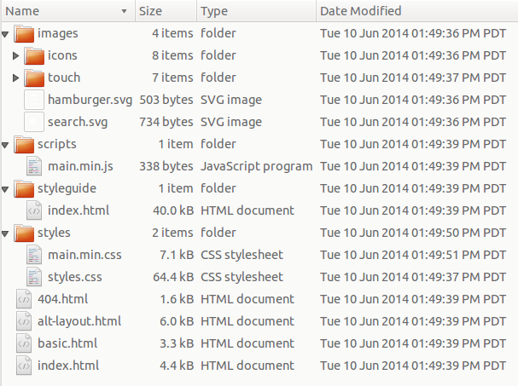Collapse the images folder
Image resolution: width=518 pixels, height=386 pixels.
[x=6, y=34]
